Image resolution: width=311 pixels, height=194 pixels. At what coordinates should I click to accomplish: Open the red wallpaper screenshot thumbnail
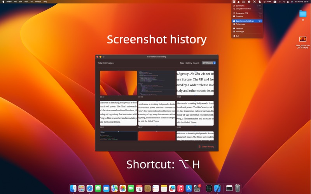tap(118, 83)
